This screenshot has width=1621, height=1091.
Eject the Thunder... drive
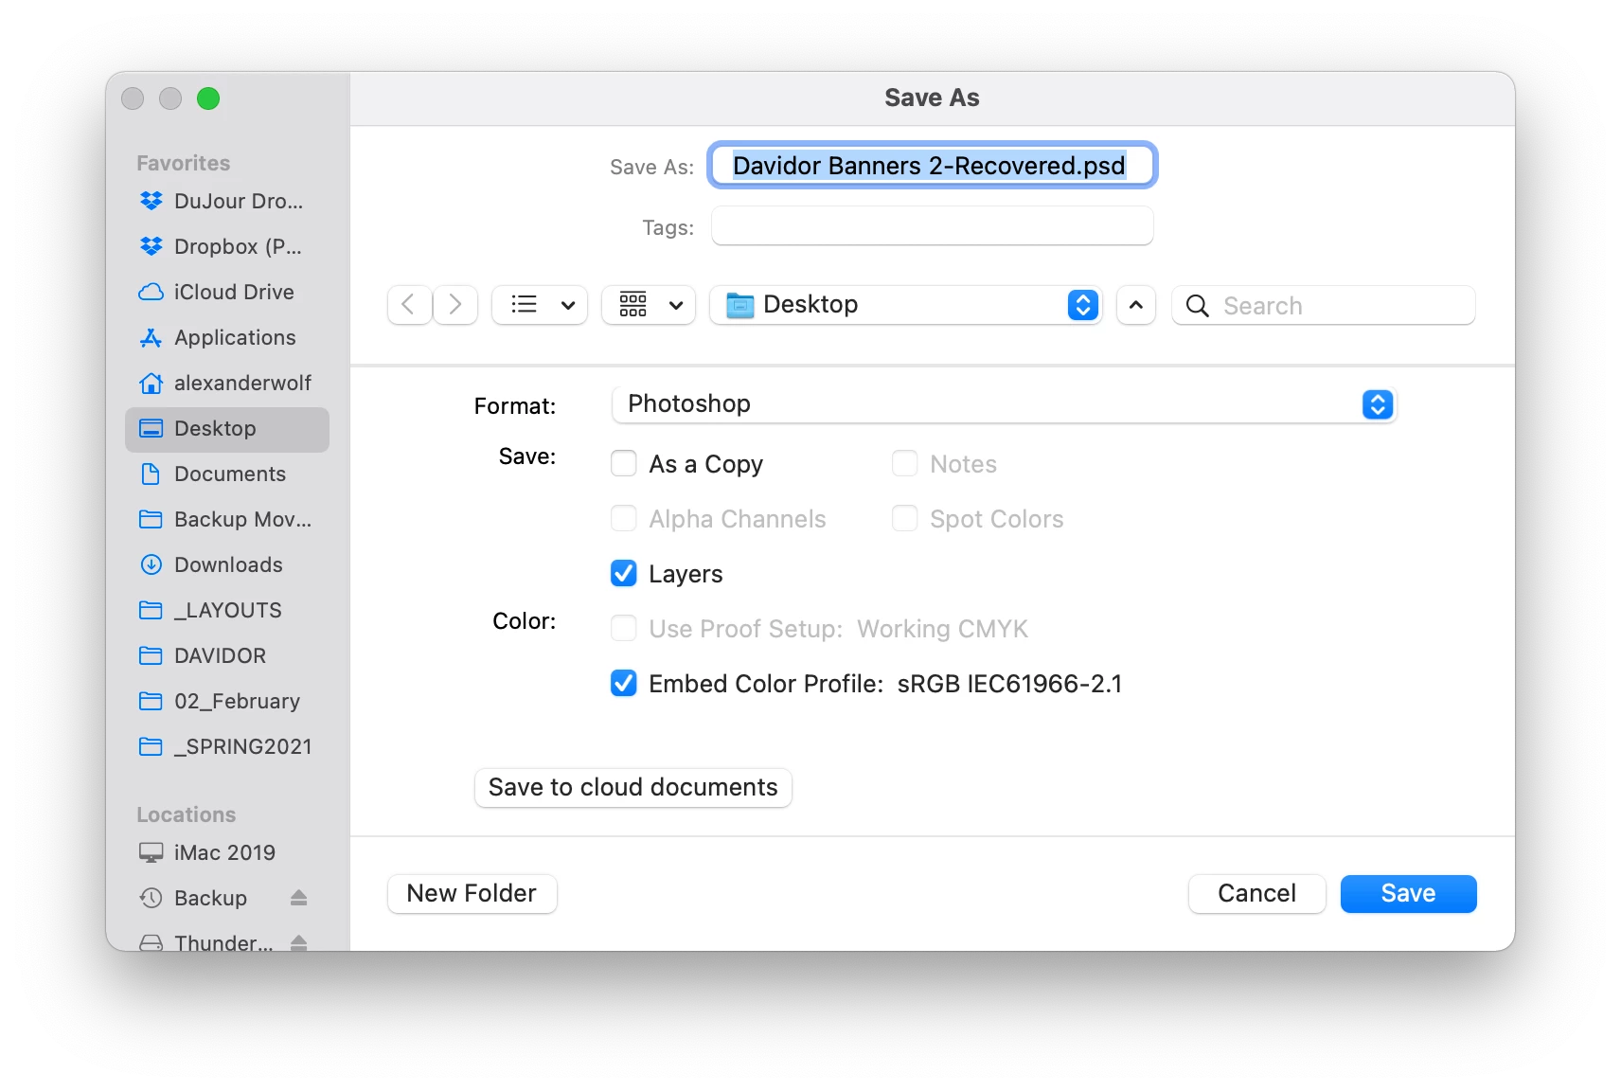coord(299,942)
